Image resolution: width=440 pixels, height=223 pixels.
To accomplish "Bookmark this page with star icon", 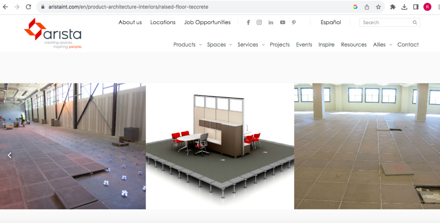I will pos(378,7).
